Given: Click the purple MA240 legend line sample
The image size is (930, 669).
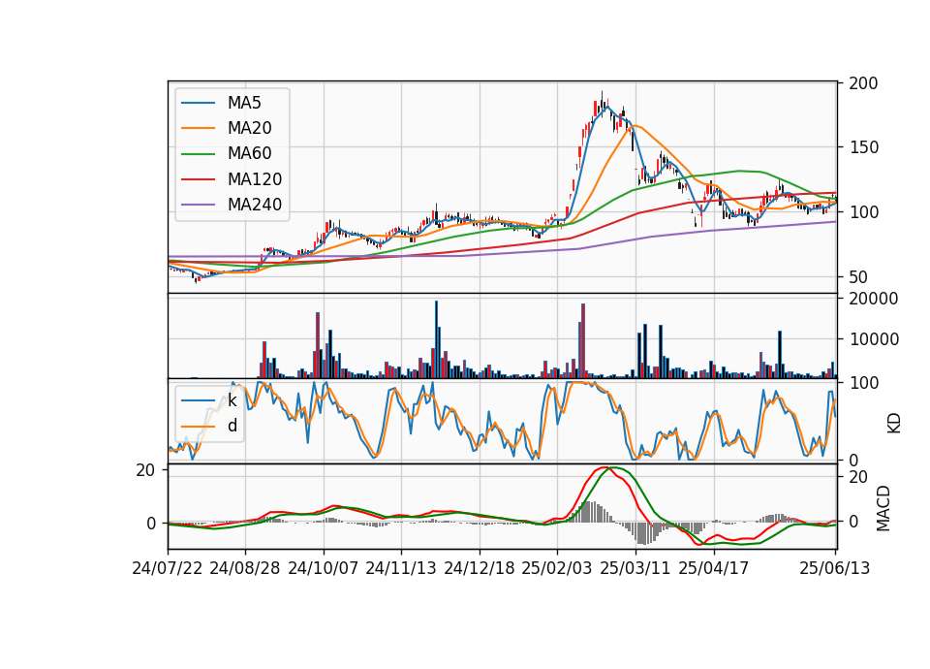Looking at the screenshot, I should click(x=198, y=205).
